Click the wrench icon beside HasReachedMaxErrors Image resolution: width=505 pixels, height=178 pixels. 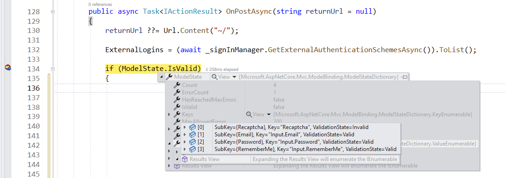pos(177,100)
